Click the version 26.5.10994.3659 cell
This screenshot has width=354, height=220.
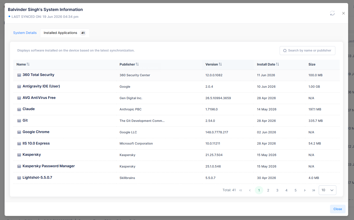tap(218, 98)
